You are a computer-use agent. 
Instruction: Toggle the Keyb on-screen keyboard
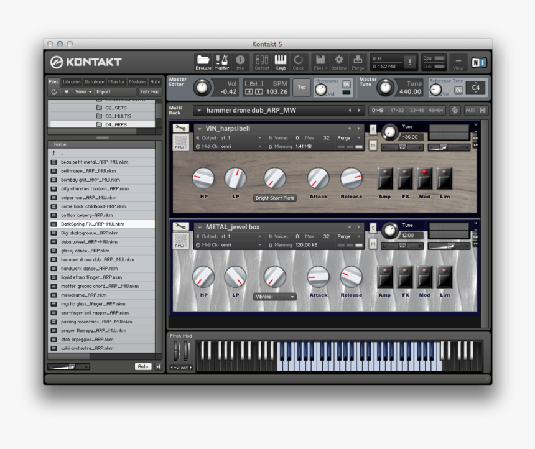coord(281,62)
